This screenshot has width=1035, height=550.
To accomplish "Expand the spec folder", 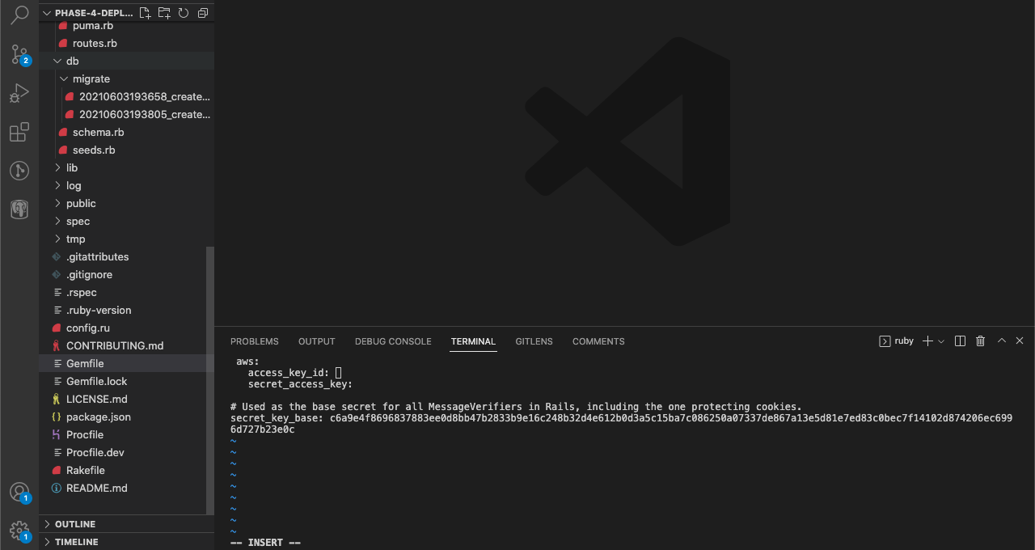I will [x=126, y=222].
